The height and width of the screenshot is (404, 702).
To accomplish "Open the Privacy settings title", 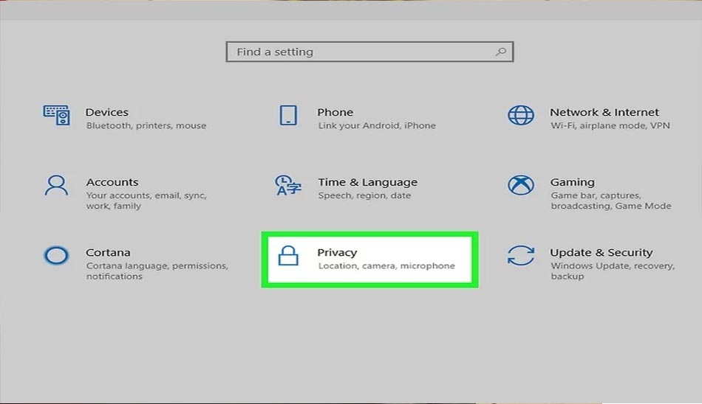I will click(x=337, y=252).
